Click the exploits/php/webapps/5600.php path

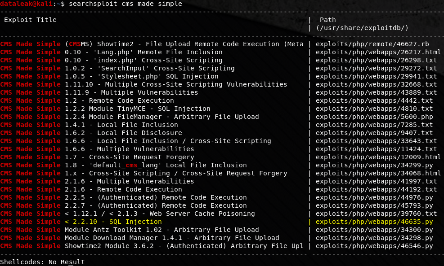click(374, 117)
